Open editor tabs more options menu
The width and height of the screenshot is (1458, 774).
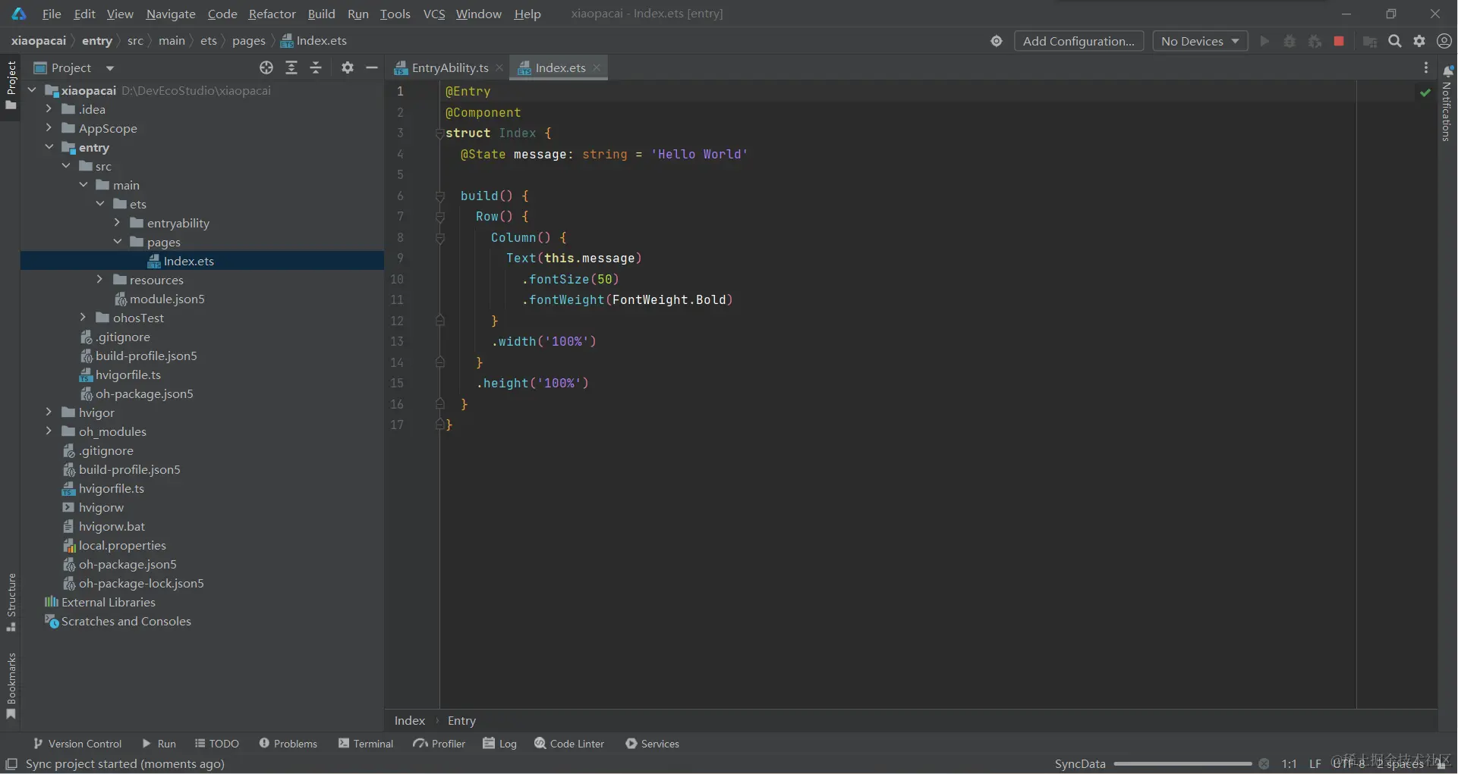[x=1426, y=67]
